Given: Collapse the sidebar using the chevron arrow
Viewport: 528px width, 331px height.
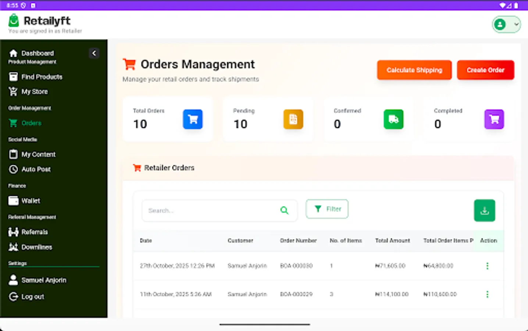Looking at the screenshot, I should (94, 53).
